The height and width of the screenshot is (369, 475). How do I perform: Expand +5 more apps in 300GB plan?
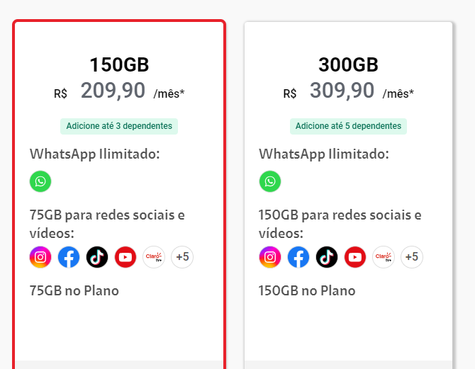[412, 257]
